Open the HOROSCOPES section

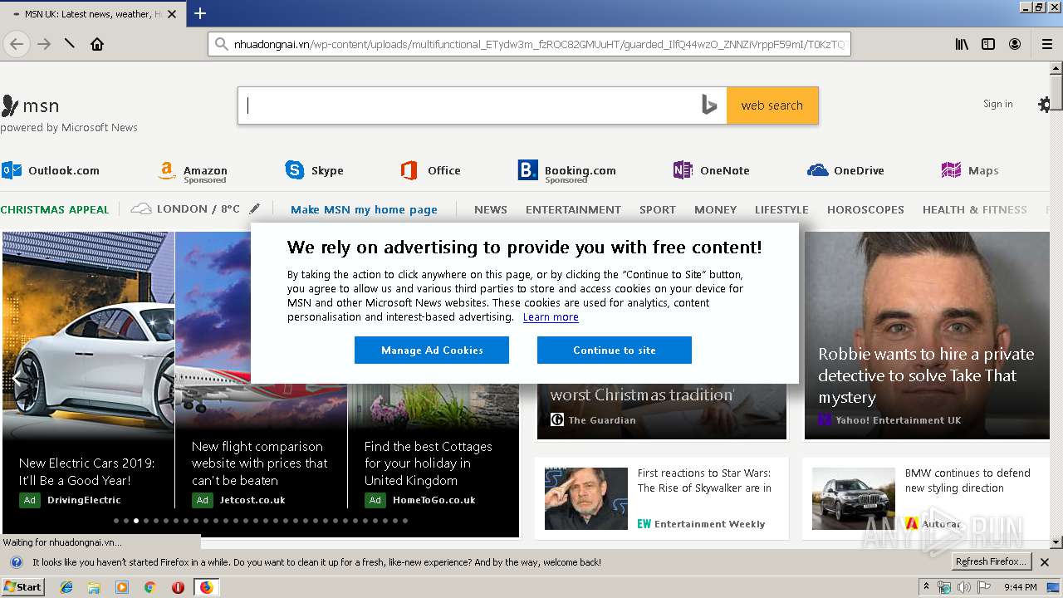point(865,209)
